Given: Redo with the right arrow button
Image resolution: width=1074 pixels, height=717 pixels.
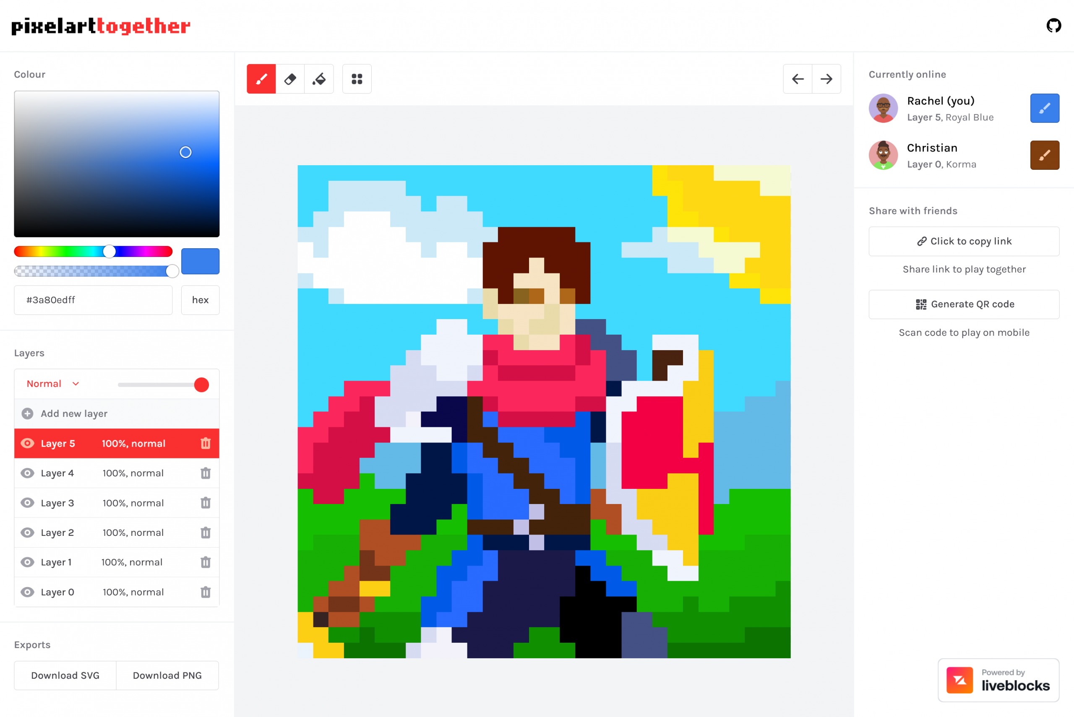Looking at the screenshot, I should [826, 79].
